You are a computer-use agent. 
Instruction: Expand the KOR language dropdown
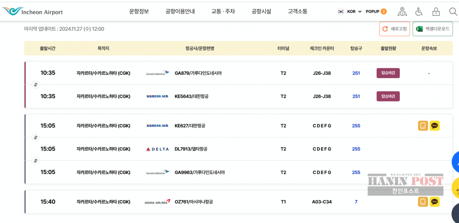pyautogui.click(x=350, y=12)
